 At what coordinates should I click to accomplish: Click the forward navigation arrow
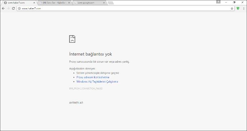(8, 9)
